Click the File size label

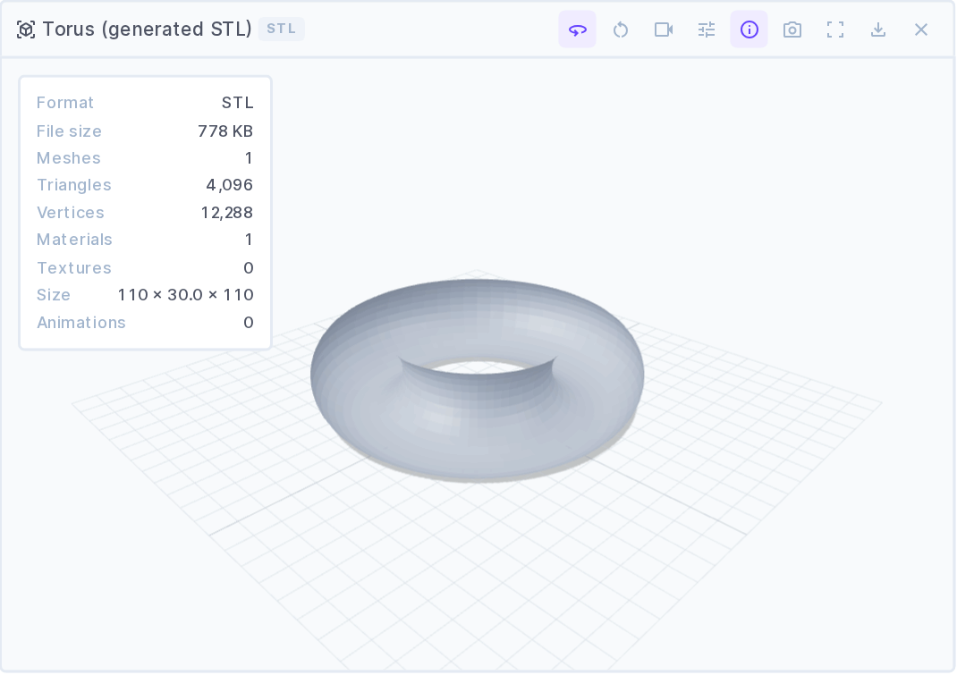[x=69, y=131]
